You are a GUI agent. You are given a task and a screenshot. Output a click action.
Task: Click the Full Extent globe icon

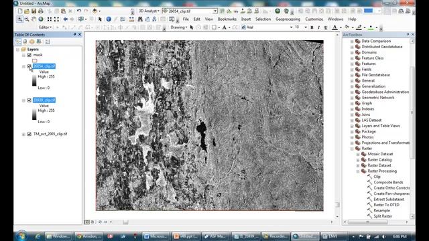coord(41,19)
